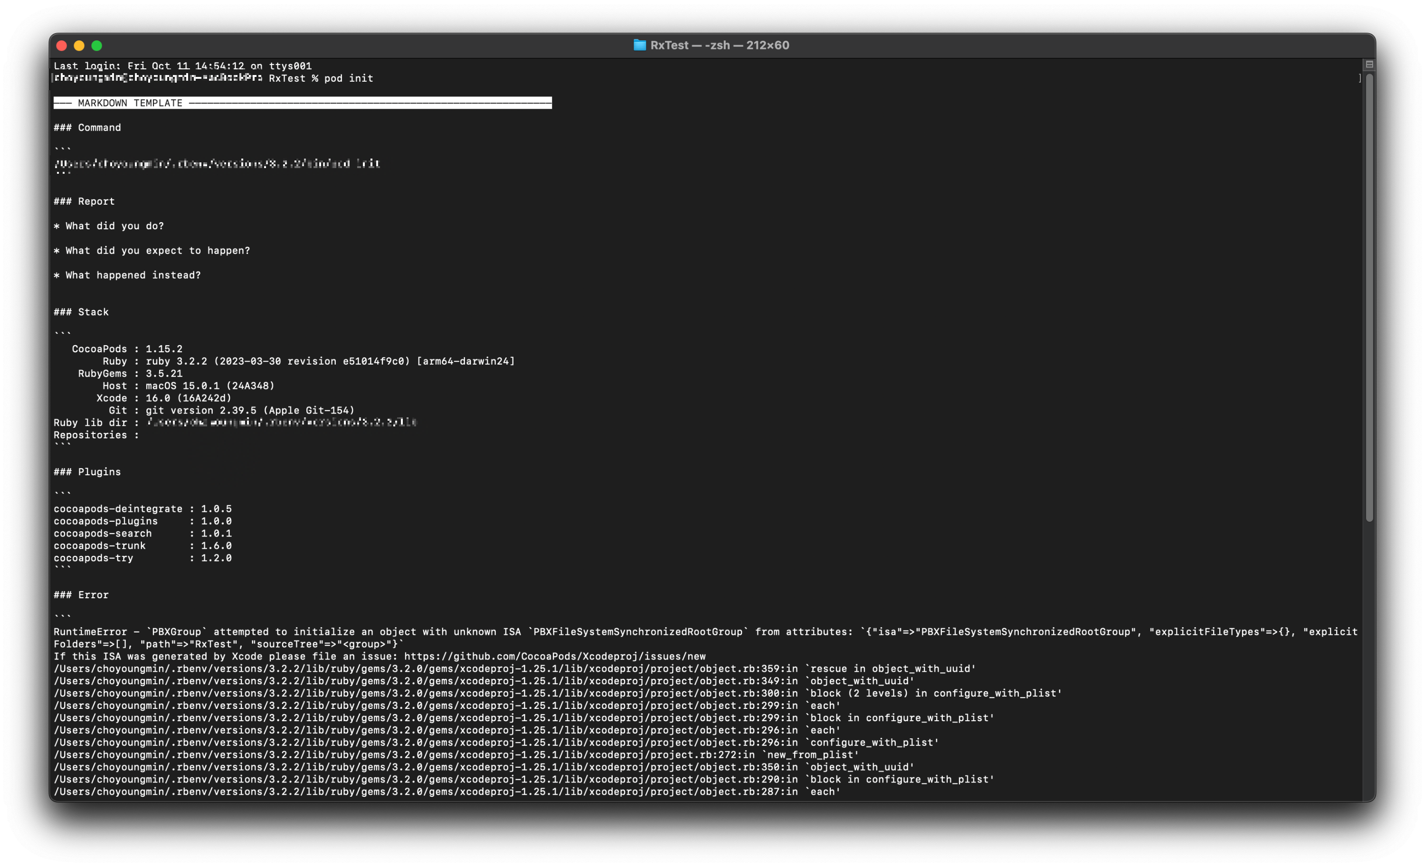Close the Terminal window with red button
The width and height of the screenshot is (1425, 867).
[62, 46]
